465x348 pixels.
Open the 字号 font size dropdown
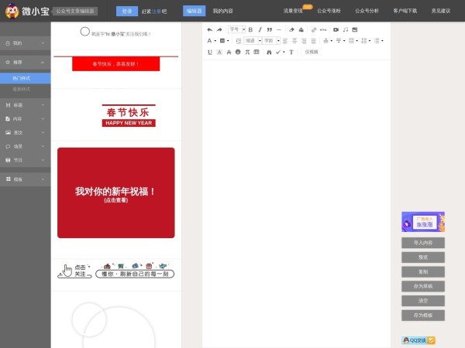[x=236, y=29]
